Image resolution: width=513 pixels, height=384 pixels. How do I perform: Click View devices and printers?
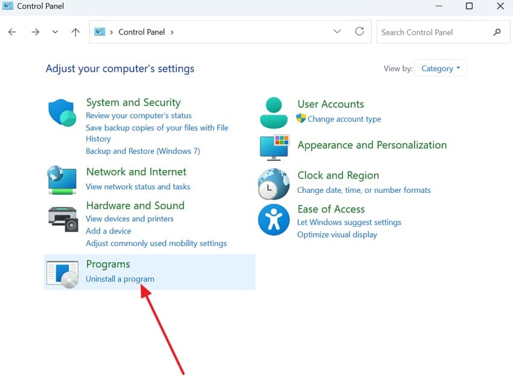130,219
